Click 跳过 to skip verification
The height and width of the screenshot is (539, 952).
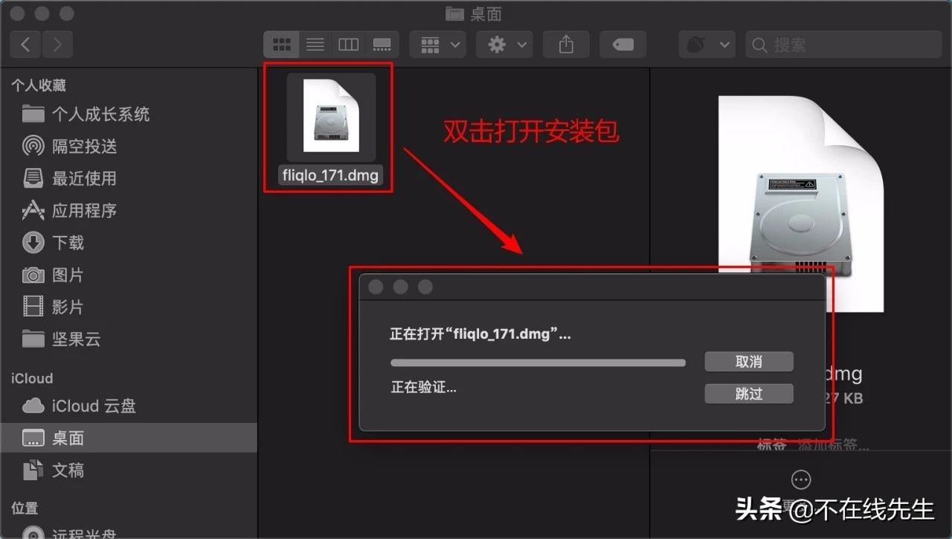click(x=749, y=393)
